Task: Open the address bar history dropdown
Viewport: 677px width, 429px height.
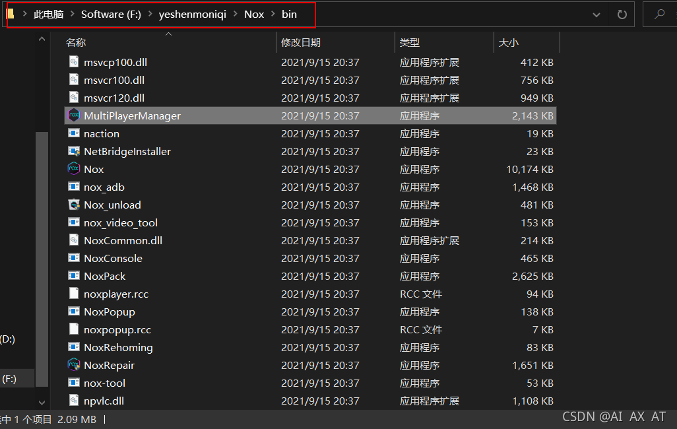Action: (596, 15)
